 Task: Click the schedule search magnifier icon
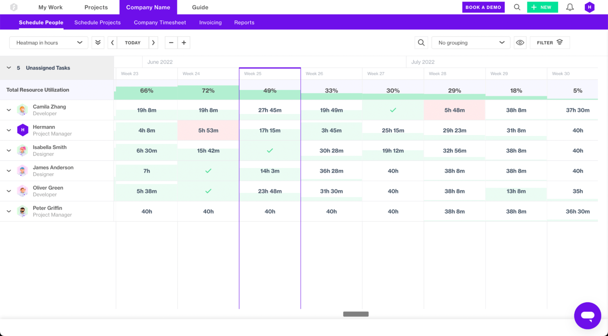click(x=421, y=43)
